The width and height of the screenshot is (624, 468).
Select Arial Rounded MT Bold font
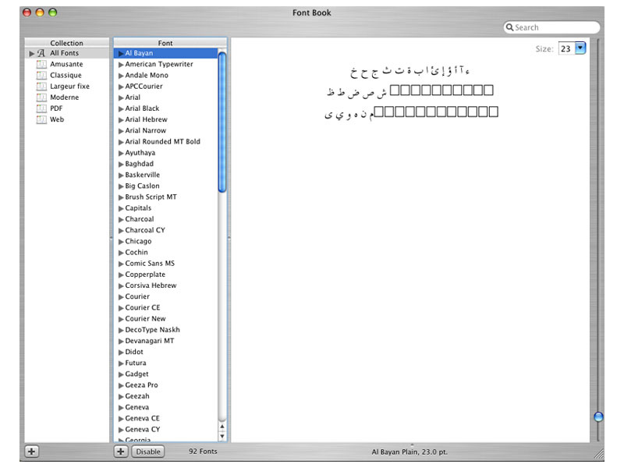tap(162, 142)
